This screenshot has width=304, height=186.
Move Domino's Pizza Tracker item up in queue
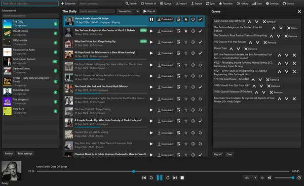271,36
